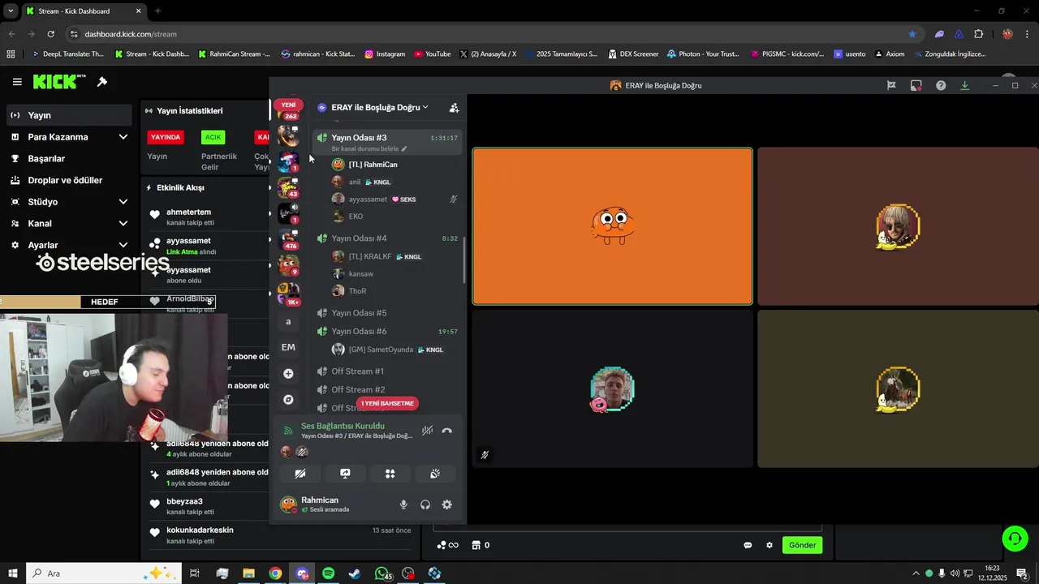This screenshot has width=1039, height=584.
Task: Toggle Discord noise suppression
Action: (x=427, y=431)
